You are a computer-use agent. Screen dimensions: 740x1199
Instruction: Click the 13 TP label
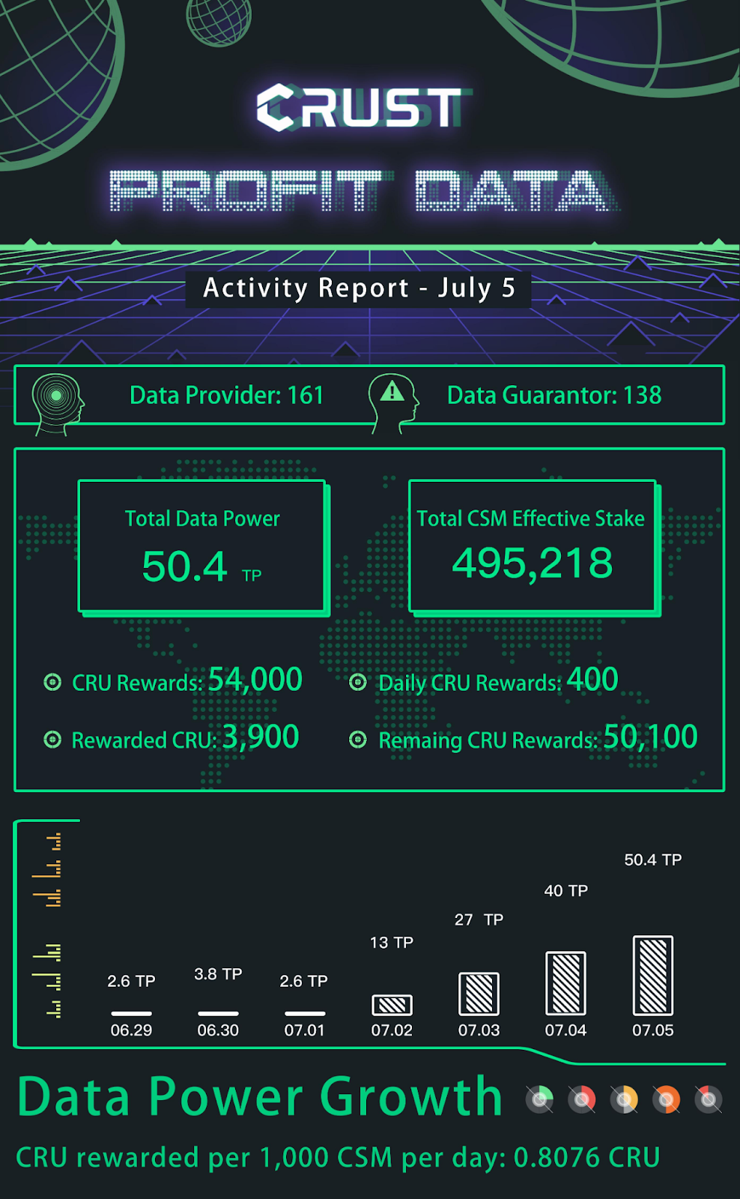tap(392, 943)
